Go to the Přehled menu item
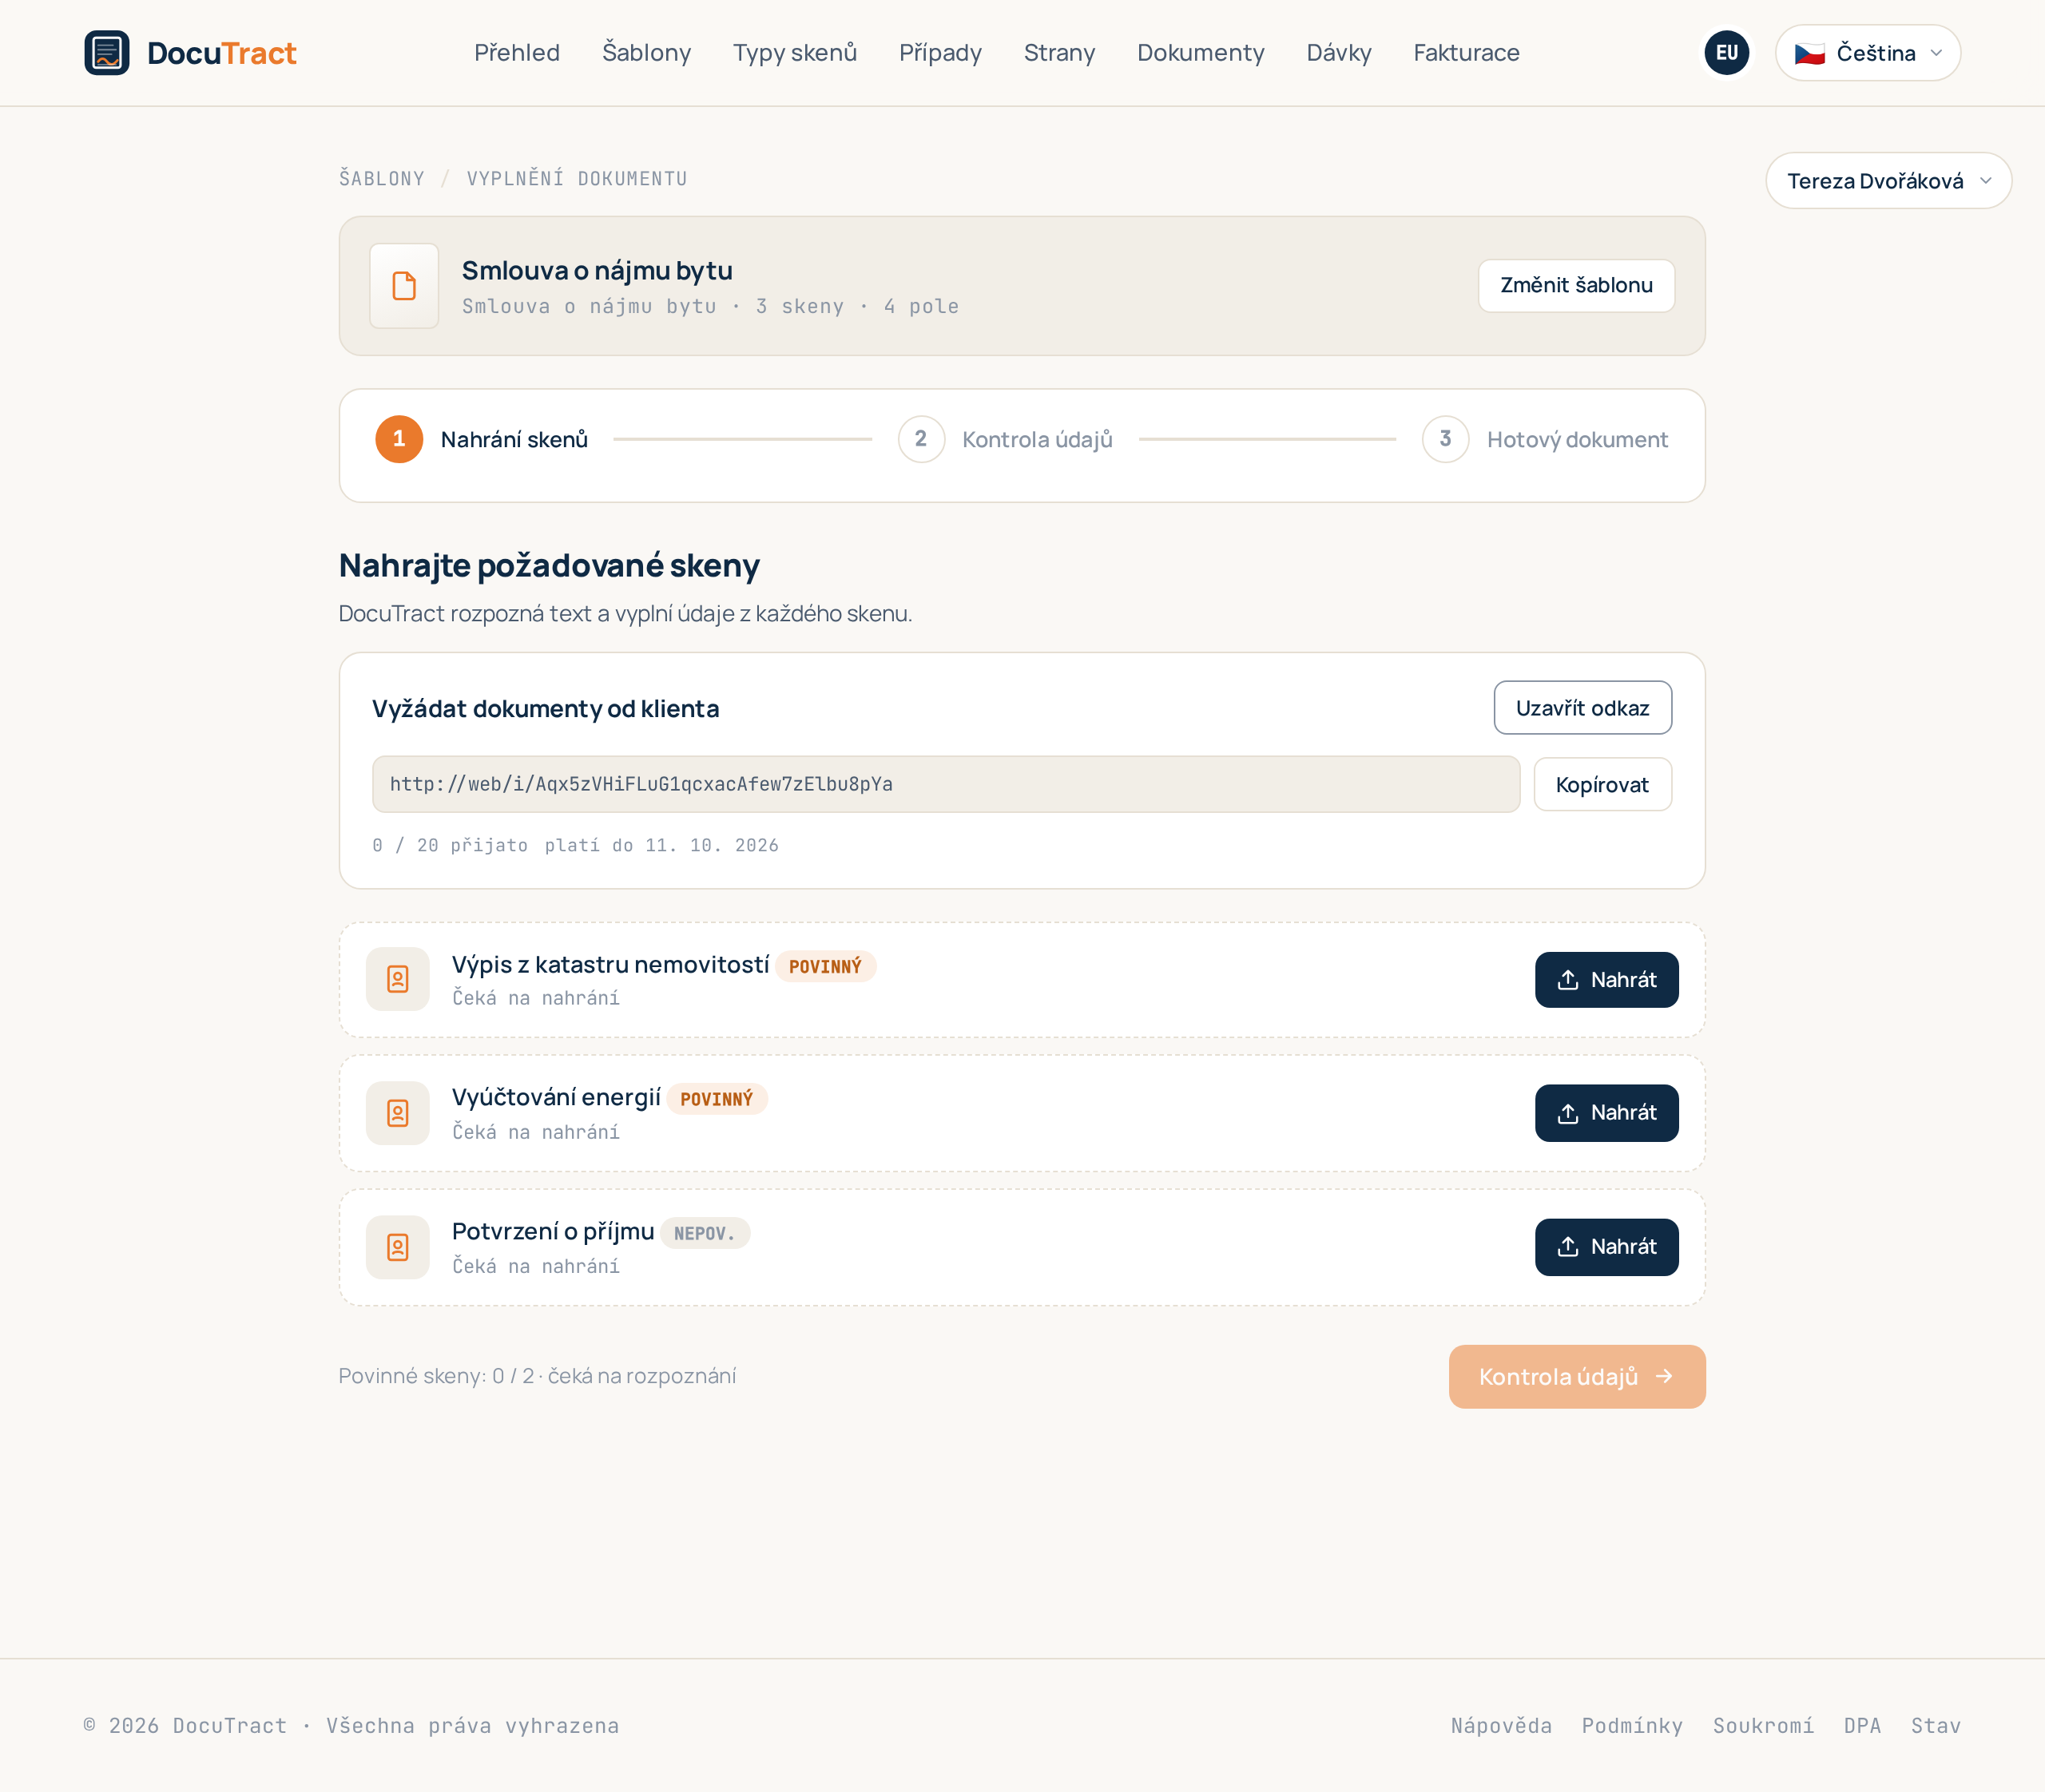 [x=518, y=53]
